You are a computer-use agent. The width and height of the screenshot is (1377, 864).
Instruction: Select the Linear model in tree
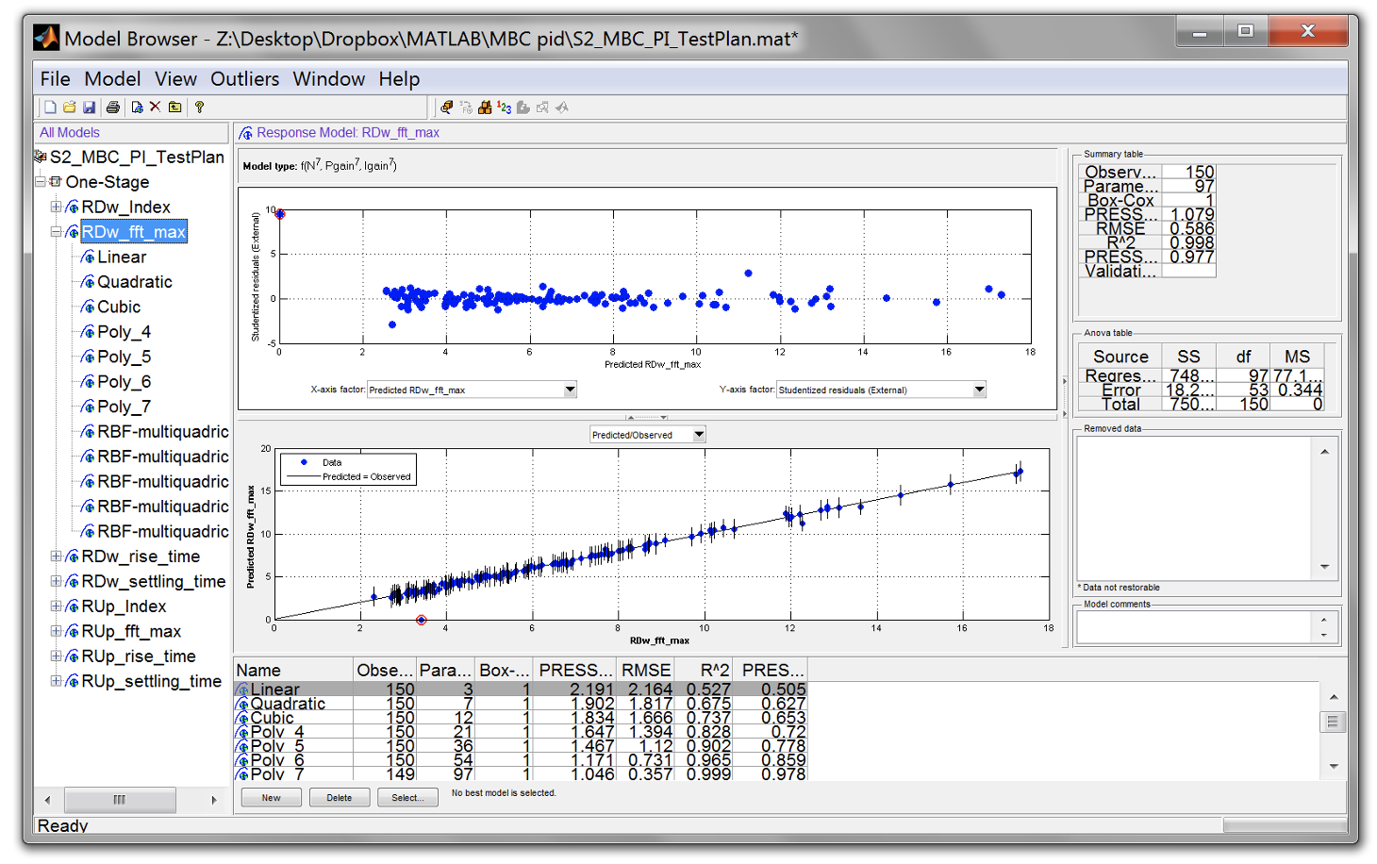[122, 257]
